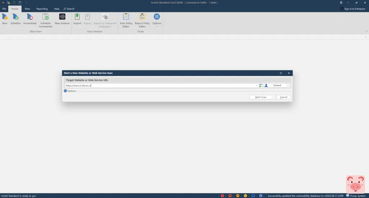The height and width of the screenshot is (198, 369).
Task: Expand the Options section in dialog
Action: pyautogui.click(x=70, y=91)
